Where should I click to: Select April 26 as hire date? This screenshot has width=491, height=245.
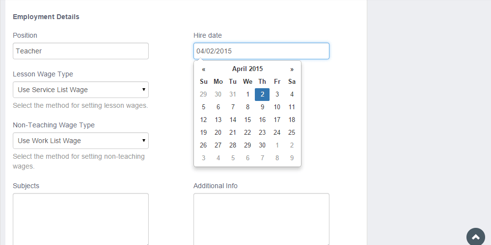tap(204, 146)
